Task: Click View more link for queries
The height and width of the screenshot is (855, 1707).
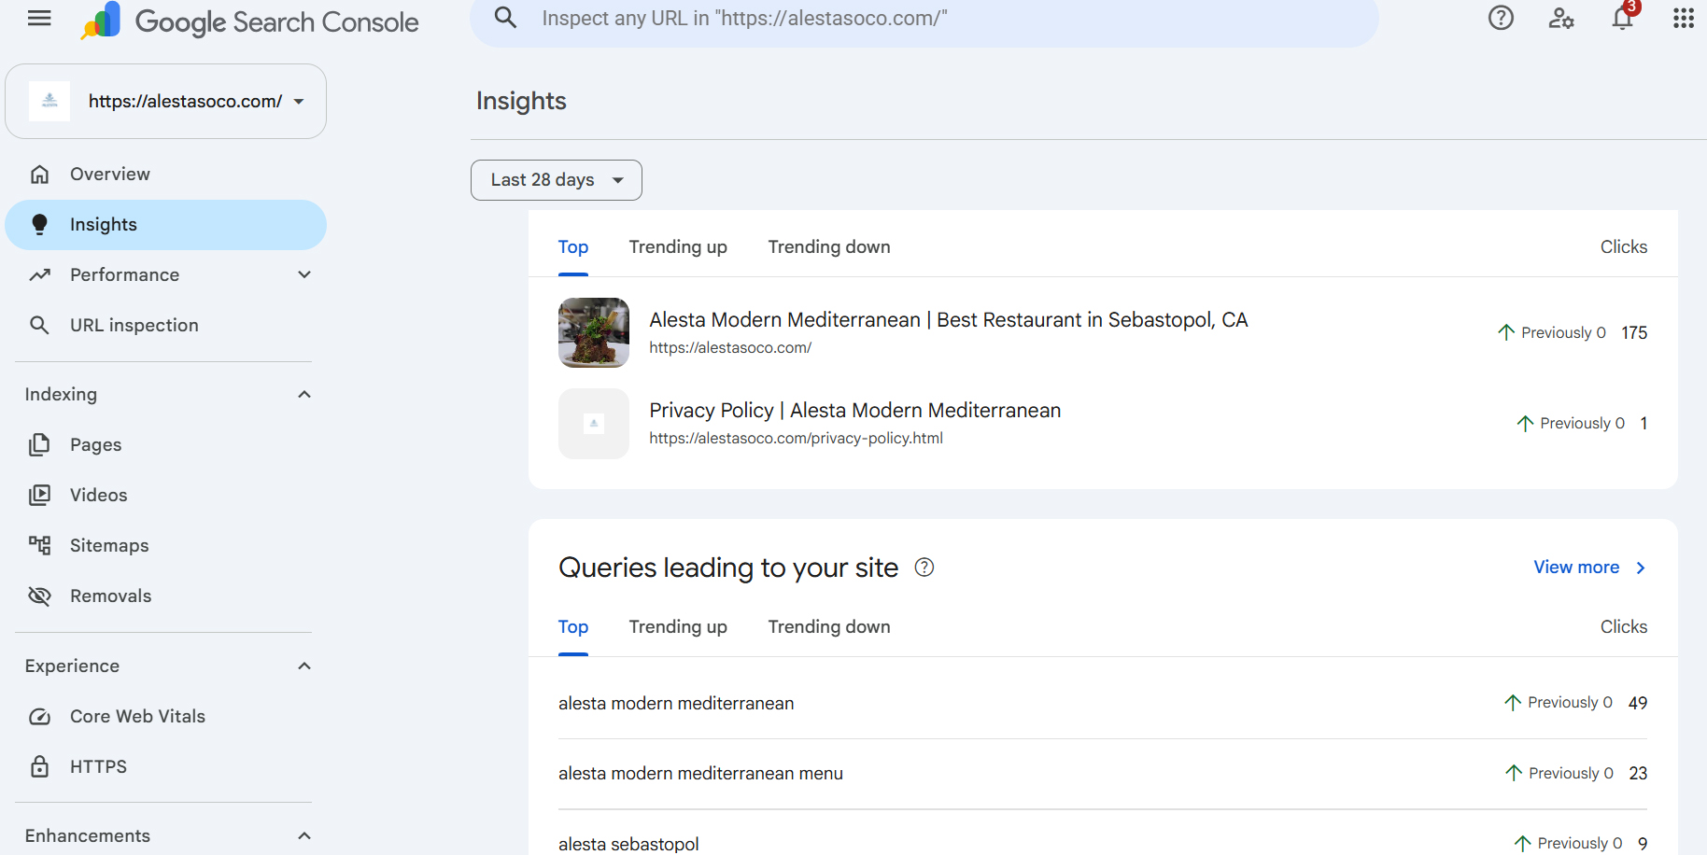Action: pyautogui.click(x=1590, y=568)
